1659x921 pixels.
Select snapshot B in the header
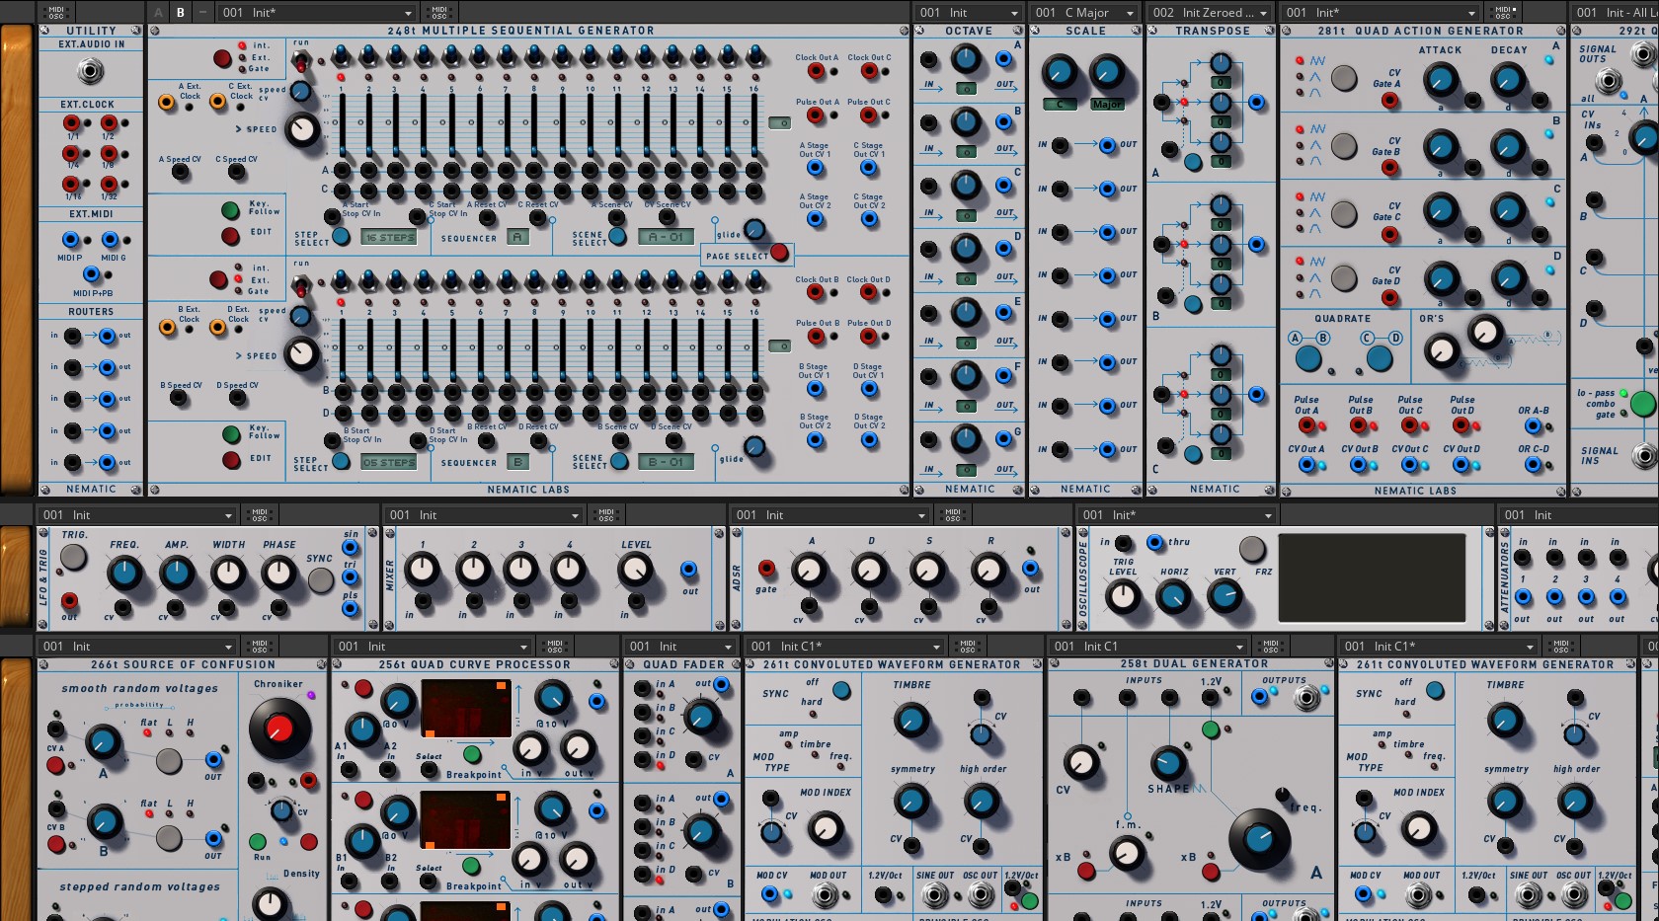(180, 13)
